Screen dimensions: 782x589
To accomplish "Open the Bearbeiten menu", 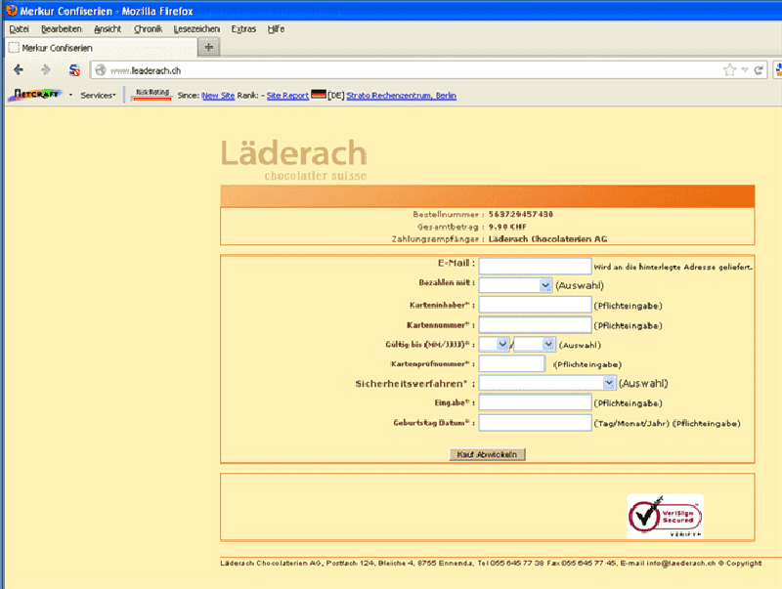I will tap(62, 29).
